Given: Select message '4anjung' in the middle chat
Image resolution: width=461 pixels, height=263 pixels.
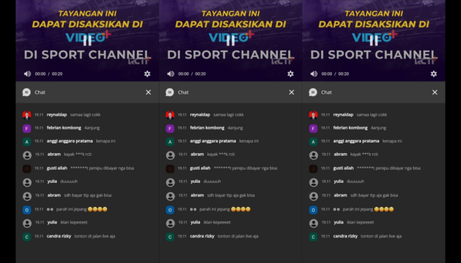Looking at the screenshot, I should pyautogui.click(x=235, y=128).
